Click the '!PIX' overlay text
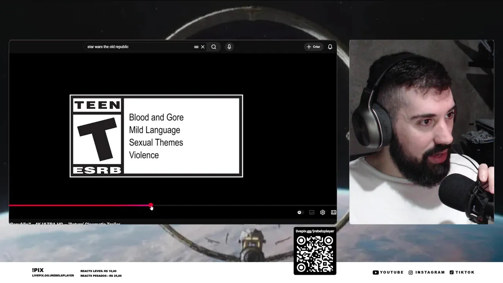Image resolution: width=503 pixels, height=283 pixels. (38, 270)
